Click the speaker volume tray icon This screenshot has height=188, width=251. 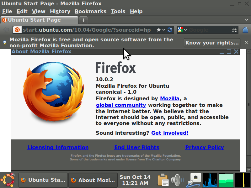click(x=177, y=180)
